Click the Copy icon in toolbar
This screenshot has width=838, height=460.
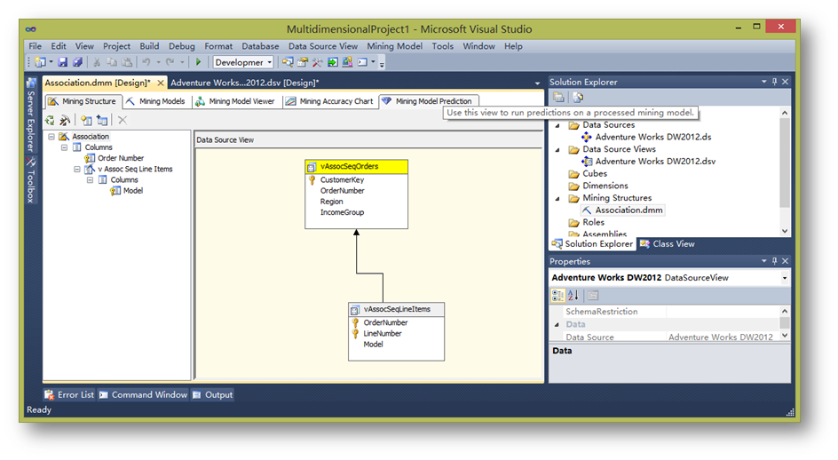coord(111,62)
